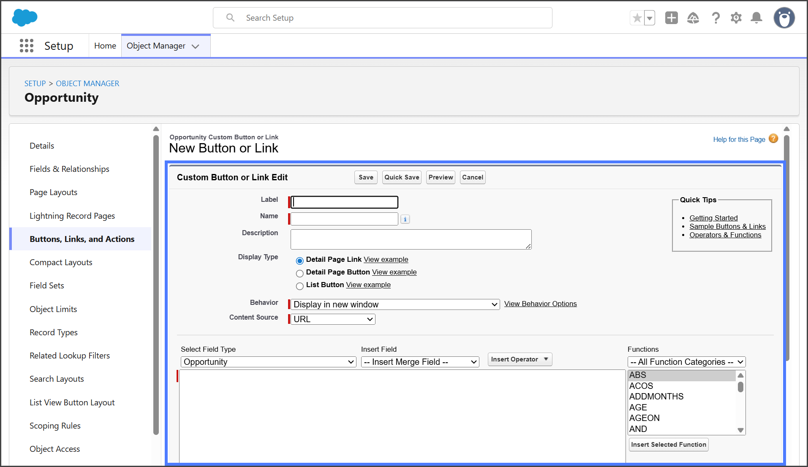Open the Trailhead guidance icon

coord(693,18)
